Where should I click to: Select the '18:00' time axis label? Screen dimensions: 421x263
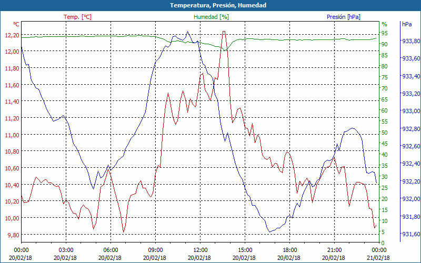(290, 250)
